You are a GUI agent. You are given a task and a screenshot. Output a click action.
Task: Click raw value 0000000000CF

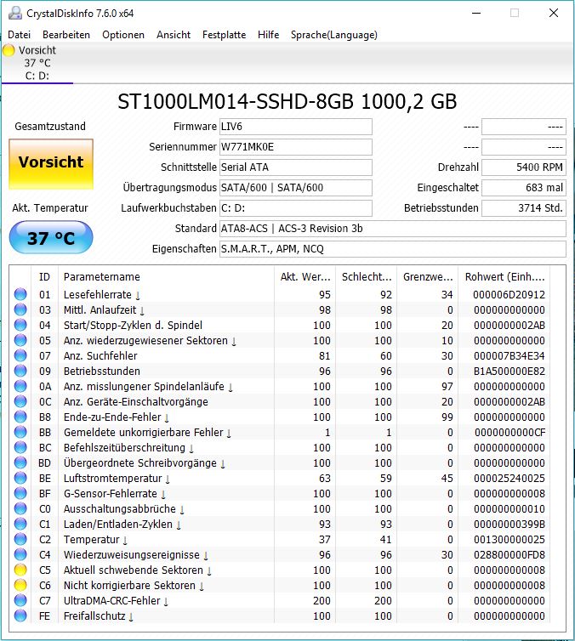(x=510, y=433)
